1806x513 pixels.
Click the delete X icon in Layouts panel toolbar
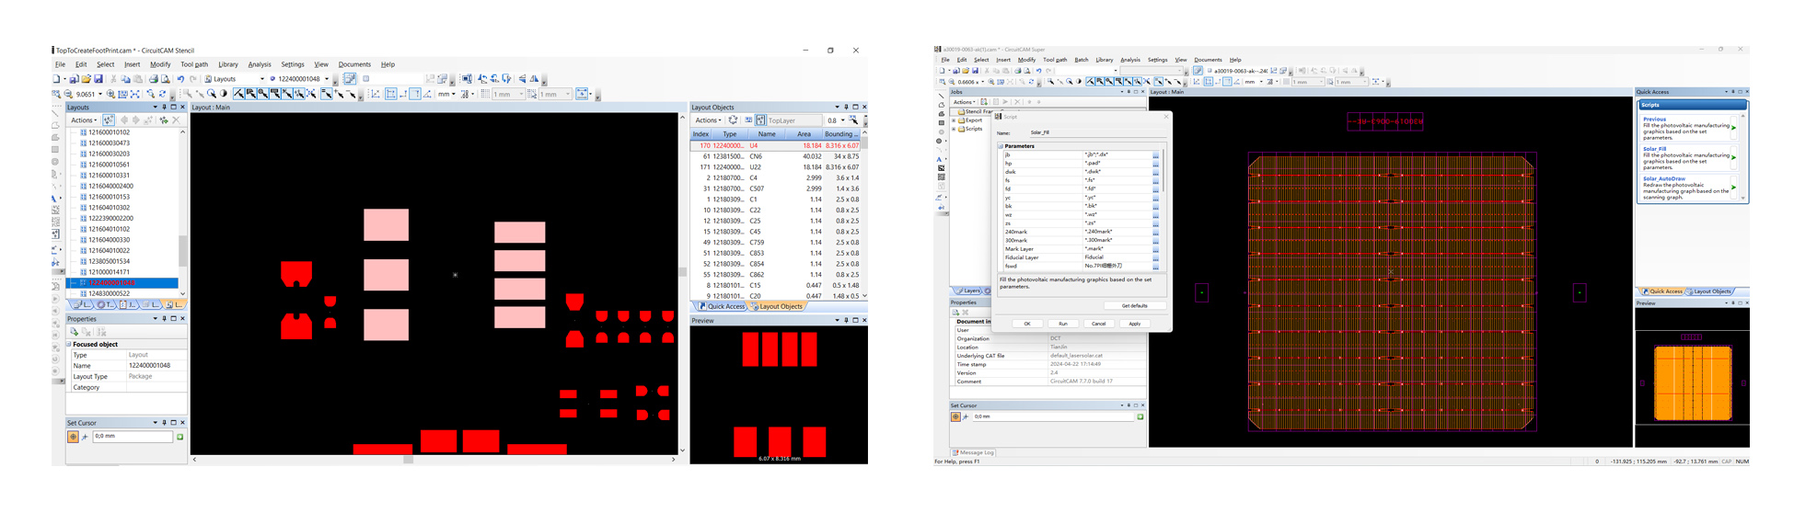pyautogui.click(x=176, y=120)
